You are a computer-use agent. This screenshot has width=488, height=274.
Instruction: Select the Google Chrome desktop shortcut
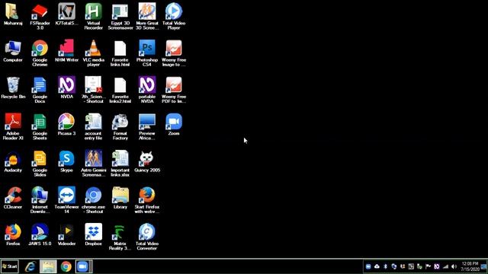coord(40,53)
